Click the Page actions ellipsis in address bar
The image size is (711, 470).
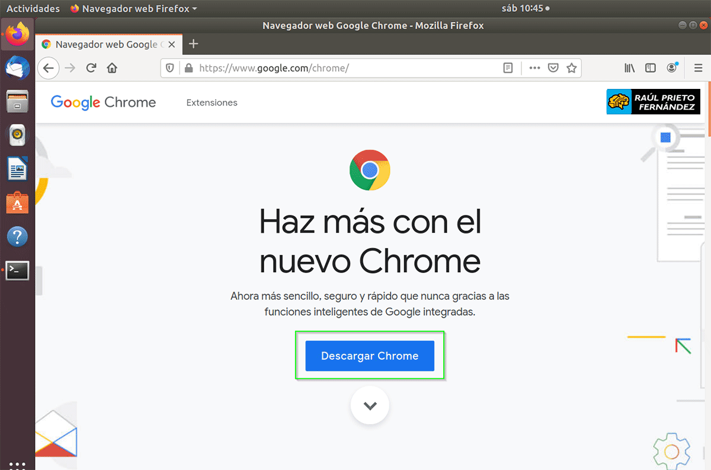534,68
